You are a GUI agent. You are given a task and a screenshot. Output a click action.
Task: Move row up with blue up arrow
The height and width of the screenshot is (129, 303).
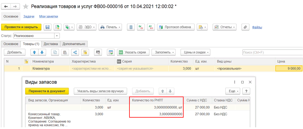(34, 52)
